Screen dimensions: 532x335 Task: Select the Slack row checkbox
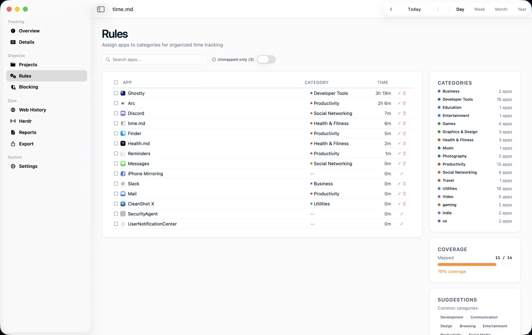click(x=116, y=183)
